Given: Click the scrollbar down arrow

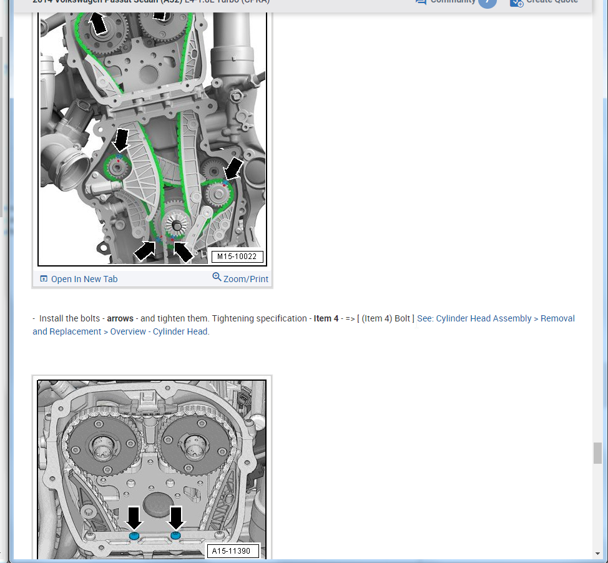Looking at the screenshot, I should tap(597, 554).
